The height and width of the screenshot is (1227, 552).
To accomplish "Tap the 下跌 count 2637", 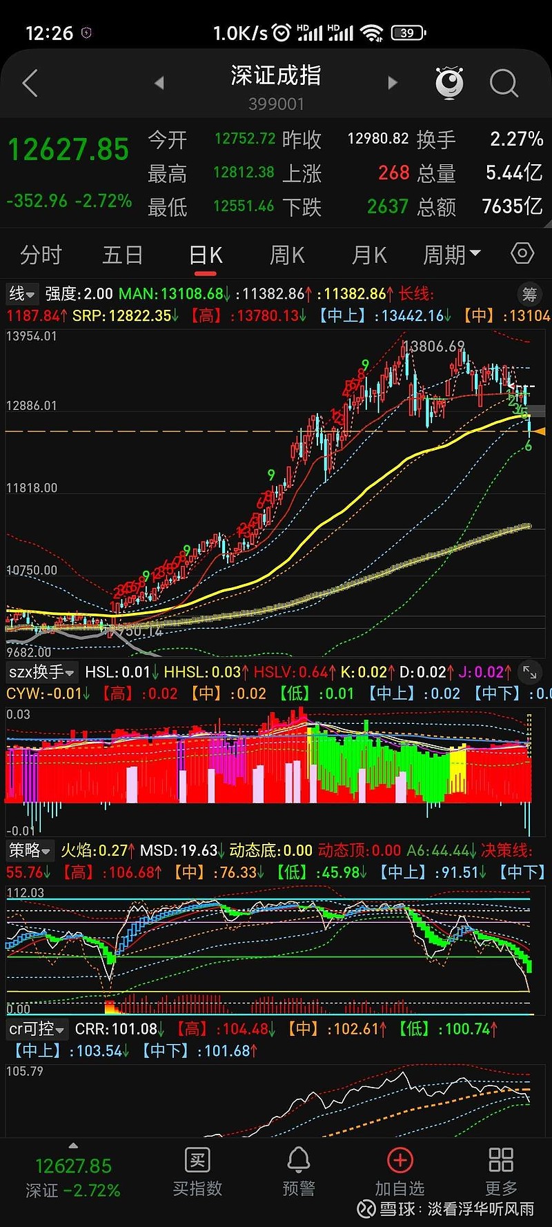I will [x=388, y=206].
